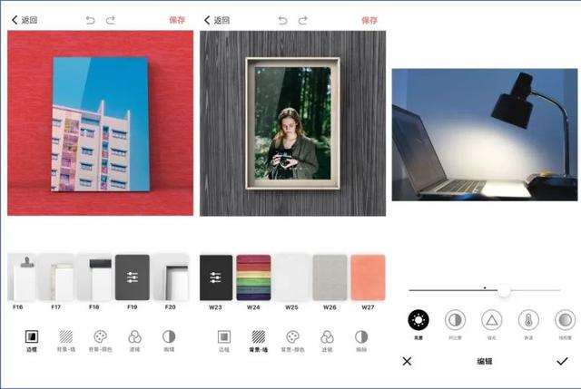581x389 pixels.
Task: Pick gray fabric wall W26
Action: (330, 277)
